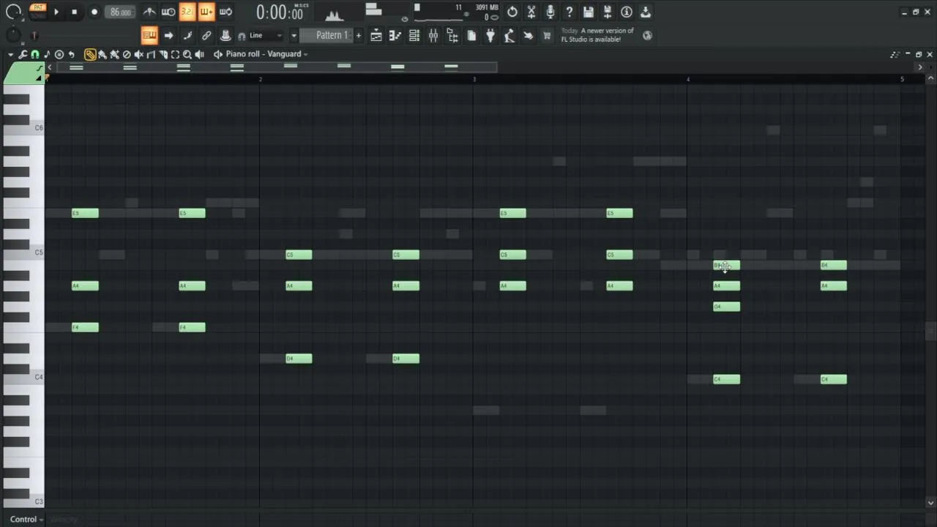Select the Paint brush tool
The width and height of the screenshot is (937, 527).
[102, 54]
